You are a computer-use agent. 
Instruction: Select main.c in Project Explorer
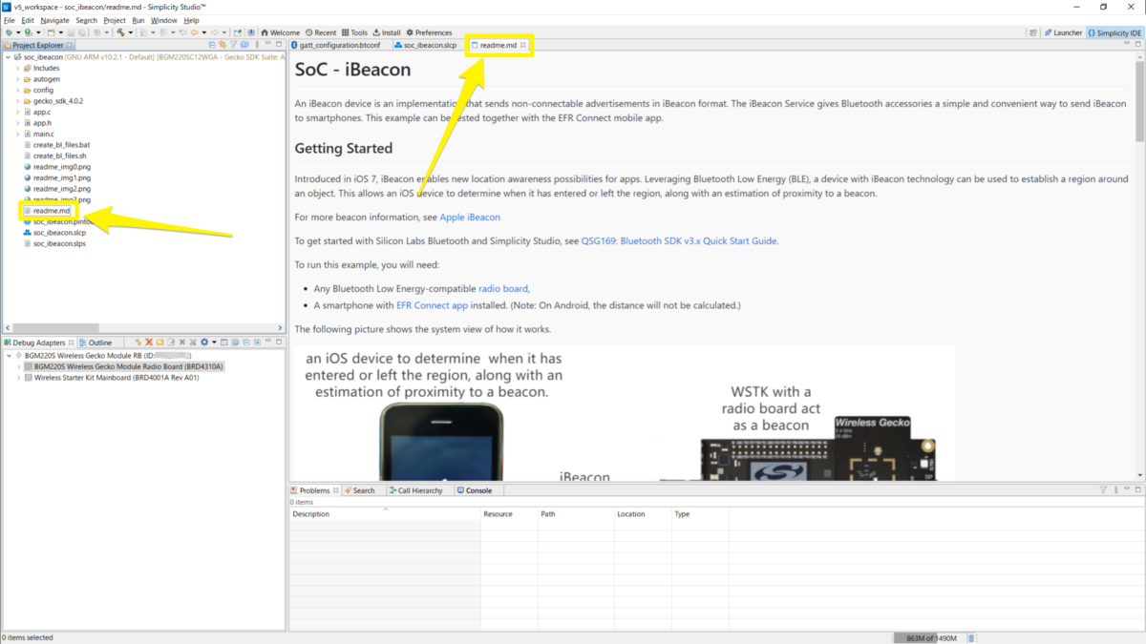pyautogui.click(x=43, y=135)
